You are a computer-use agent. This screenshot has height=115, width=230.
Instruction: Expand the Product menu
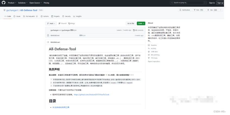click(12, 3)
